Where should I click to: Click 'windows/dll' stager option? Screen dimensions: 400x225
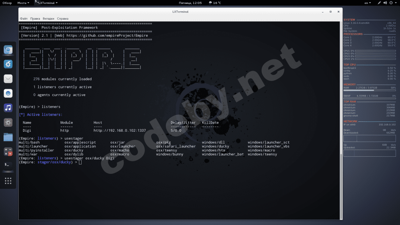213,142
